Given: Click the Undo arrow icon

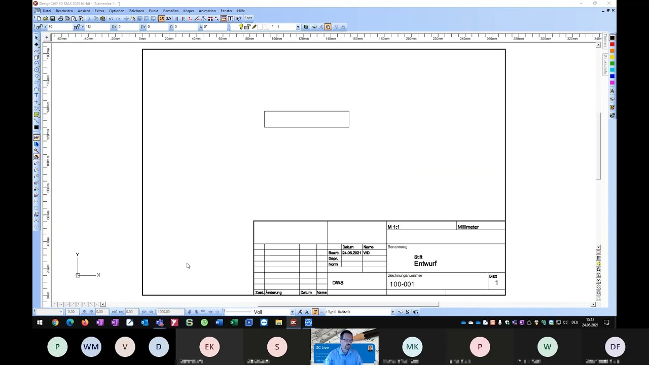Looking at the screenshot, I should (x=111, y=19).
